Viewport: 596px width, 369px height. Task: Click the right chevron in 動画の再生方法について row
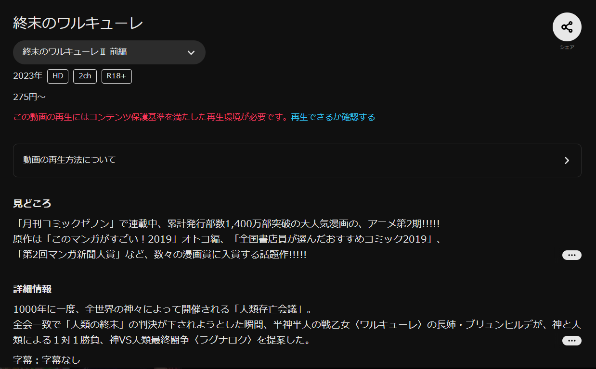click(x=567, y=160)
